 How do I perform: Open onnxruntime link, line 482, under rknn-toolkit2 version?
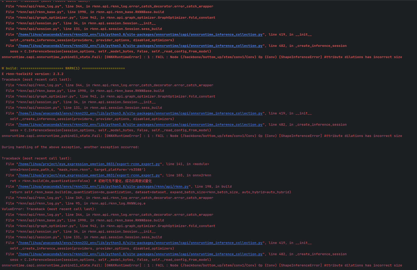click(x=140, y=125)
